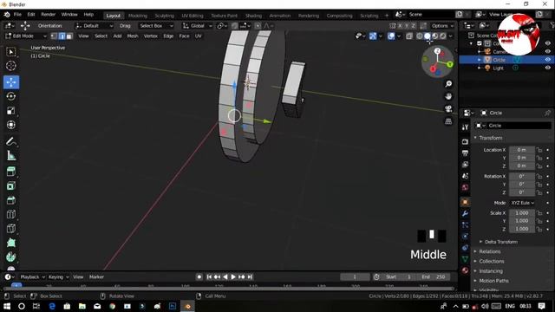Select the Select Box tool icon
Viewport: 555px width, 312px height.
pyautogui.click(x=11, y=52)
